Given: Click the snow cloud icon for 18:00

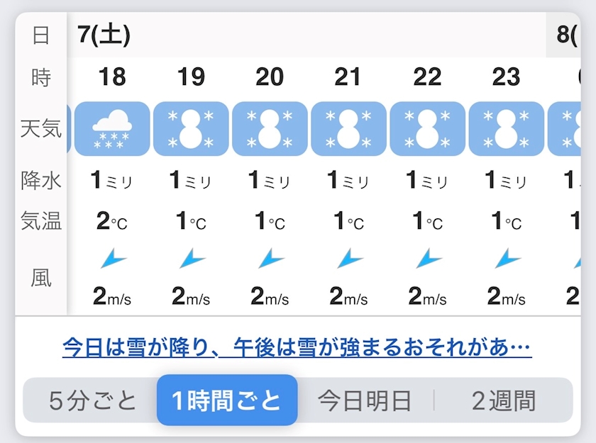Looking at the screenshot, I should pyautogui.click(x=112, y=129).
